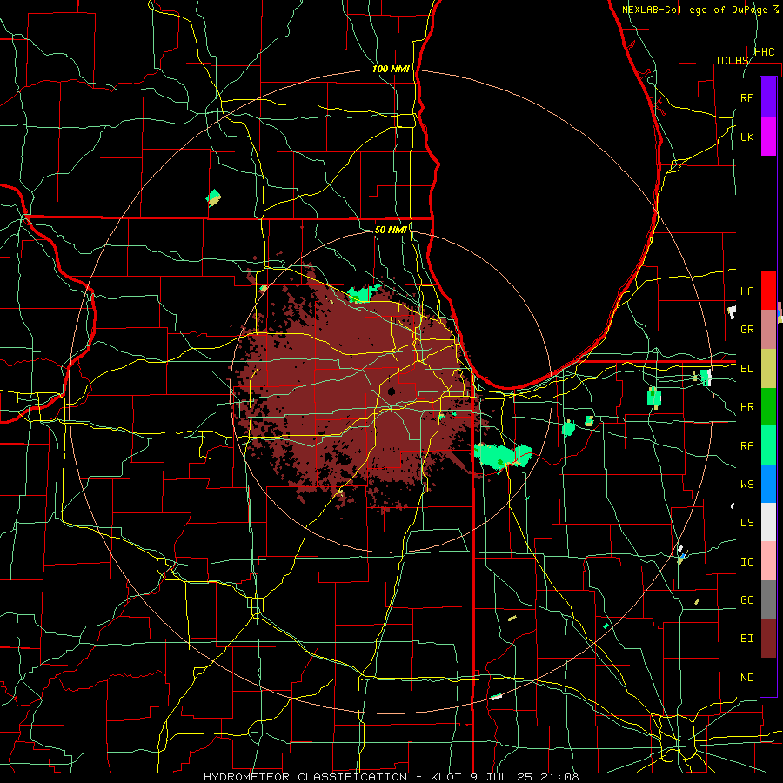Click the "IC" legend label text
The width and height of the screenshot is (783, 783).
(x=746, y=561)
